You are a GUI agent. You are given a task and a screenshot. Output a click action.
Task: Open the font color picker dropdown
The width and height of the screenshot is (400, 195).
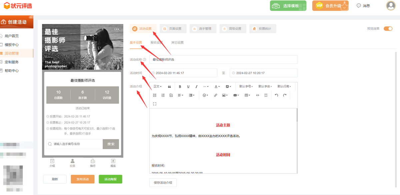(x=217, y=87)
